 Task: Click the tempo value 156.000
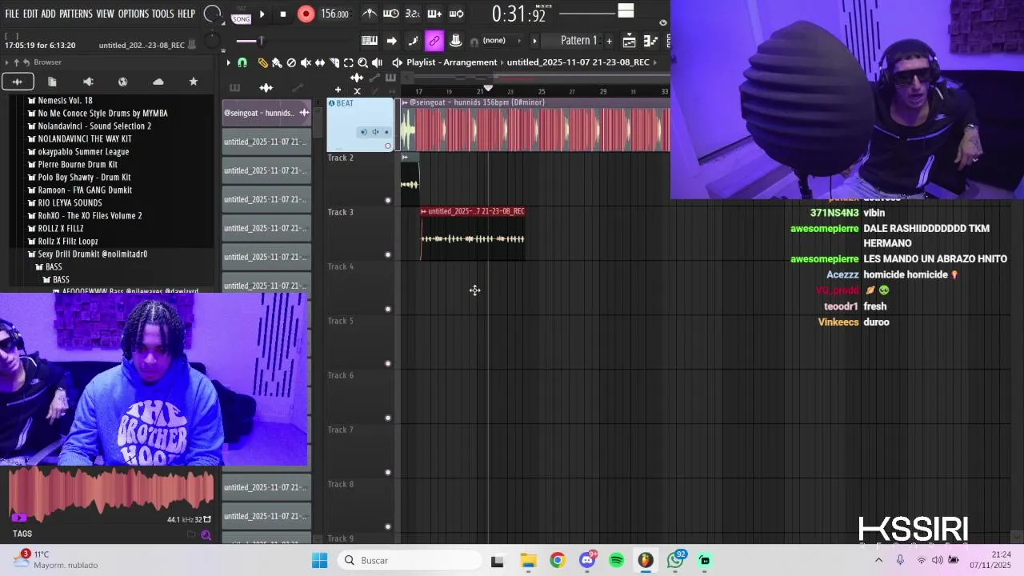(334, 14)
